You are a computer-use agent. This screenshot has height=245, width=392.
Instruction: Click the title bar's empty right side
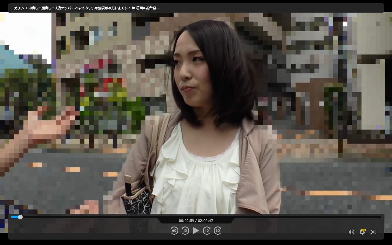click(272, 8)
